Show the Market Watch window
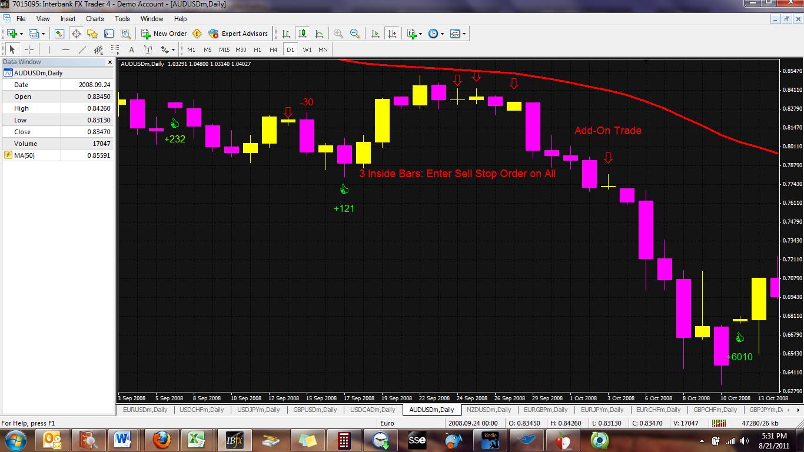 coord(59,34)
